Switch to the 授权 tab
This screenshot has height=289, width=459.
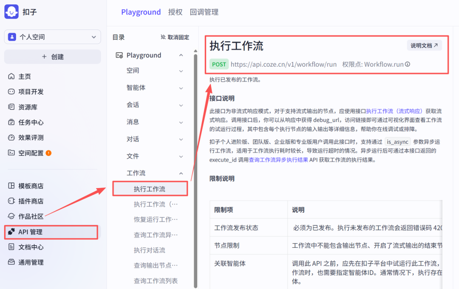point(175,12)
